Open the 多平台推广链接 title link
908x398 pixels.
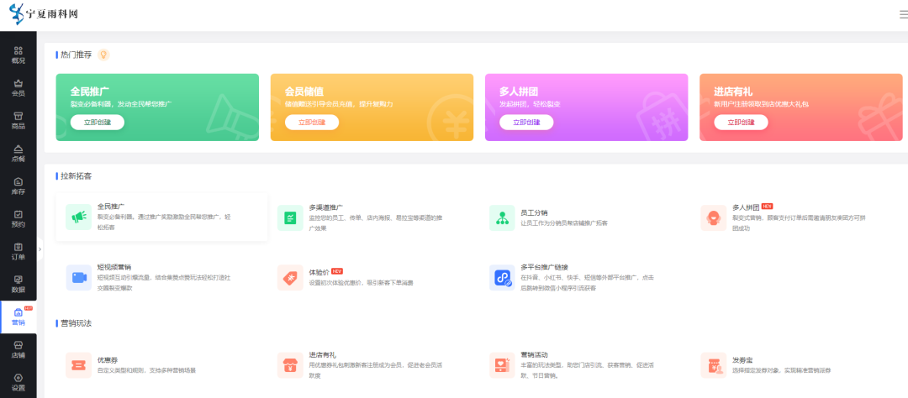click(x=544, y=267)
